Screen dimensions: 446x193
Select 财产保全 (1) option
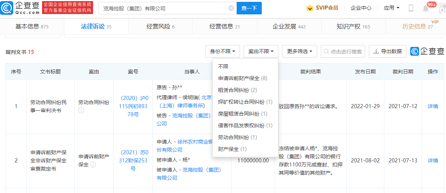click(245, 149)
